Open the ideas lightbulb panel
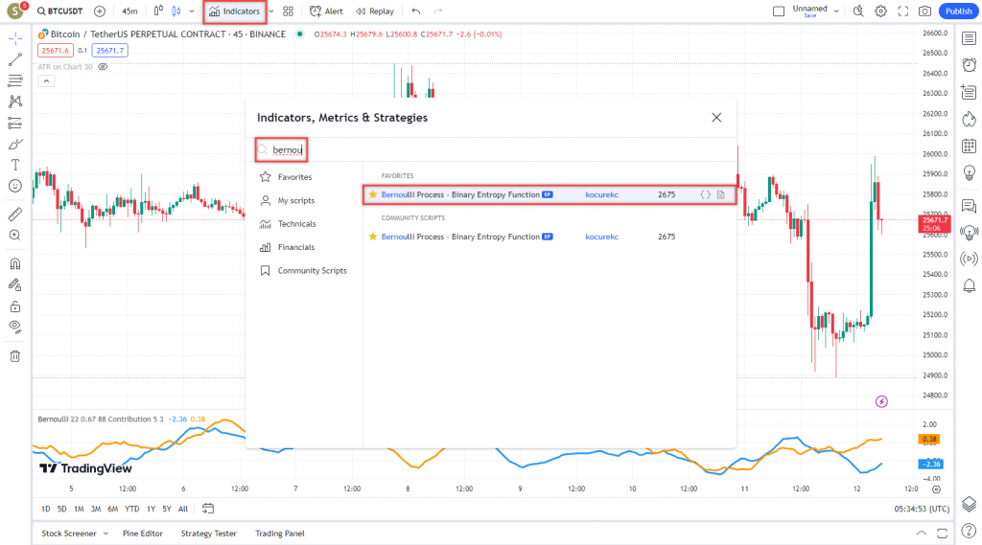Screen dimensions: 982x545 pos(969,173)
